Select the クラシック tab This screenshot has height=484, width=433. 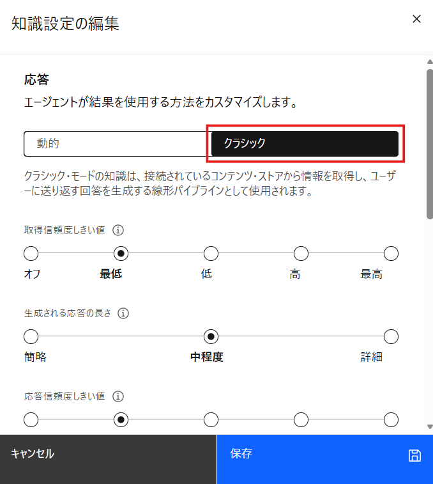[305, 144]
